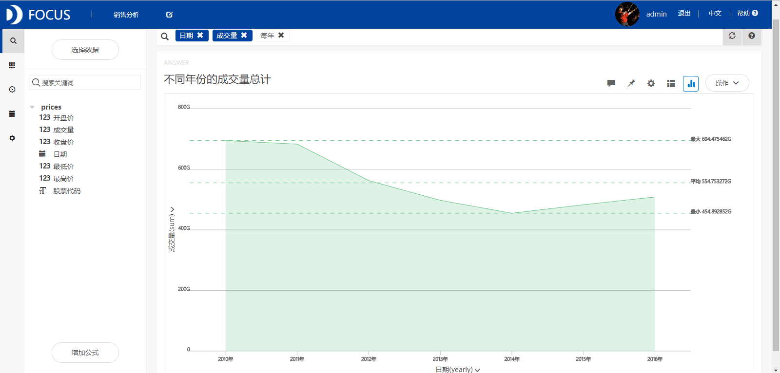Click the admin username

click(656, 14)
